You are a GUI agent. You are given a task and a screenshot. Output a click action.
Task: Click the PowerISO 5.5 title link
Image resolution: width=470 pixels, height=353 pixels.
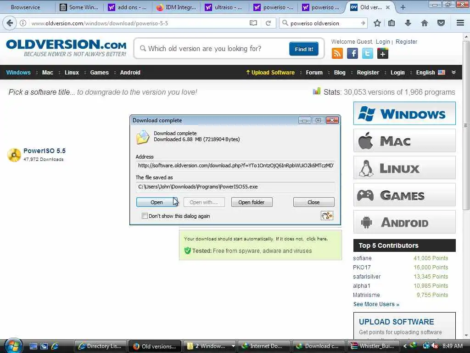[x=45, y=151]
